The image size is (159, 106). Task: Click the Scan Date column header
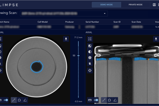click(x=136, y=22)
